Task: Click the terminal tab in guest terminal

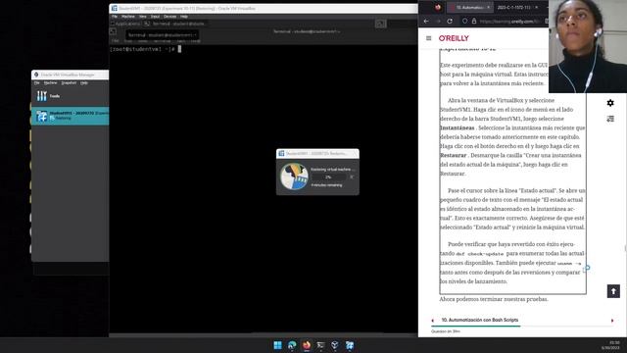Action: tap(162, 35)
